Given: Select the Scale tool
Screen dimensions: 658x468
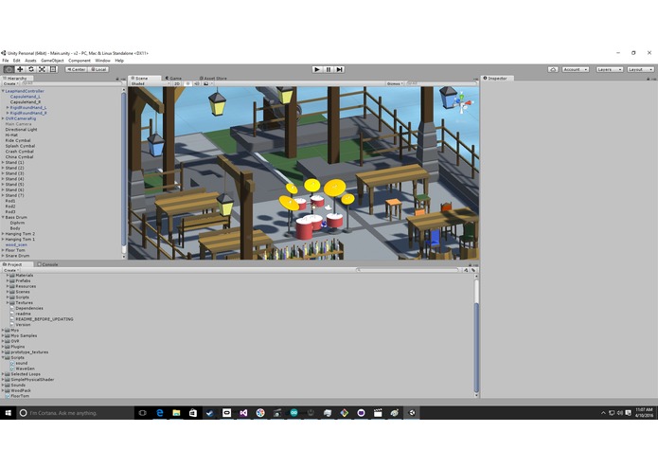Looking at the screenshot, I should point(42,69).
